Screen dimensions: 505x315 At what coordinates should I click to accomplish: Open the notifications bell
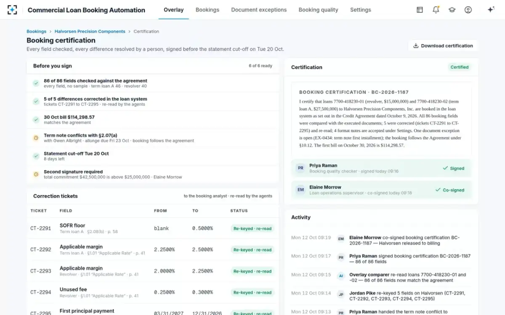point(436,10)
